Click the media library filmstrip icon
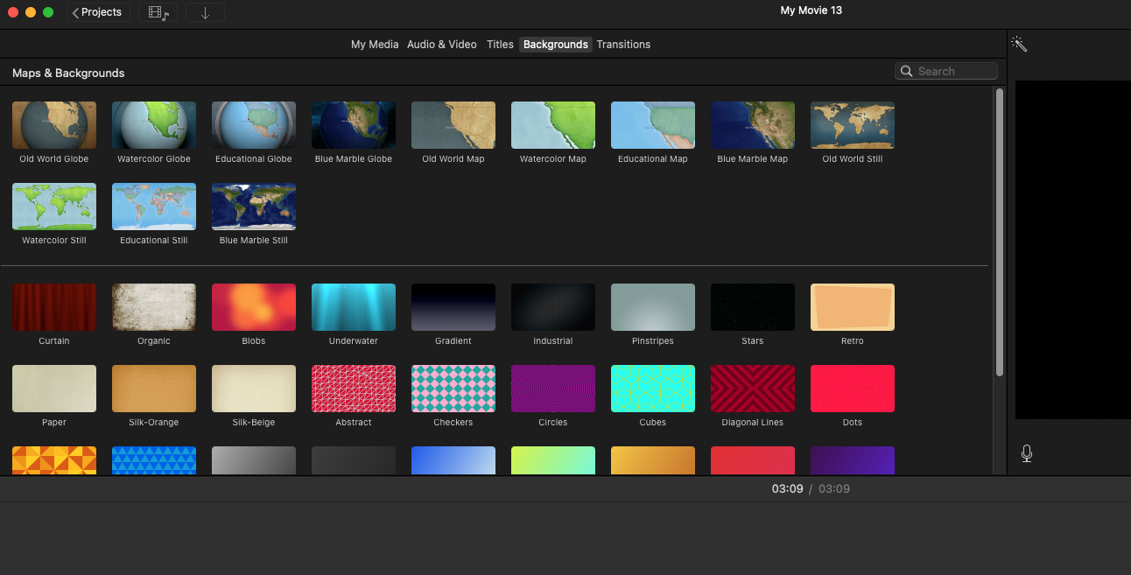Screen dimensions: 1131x575 158,12
